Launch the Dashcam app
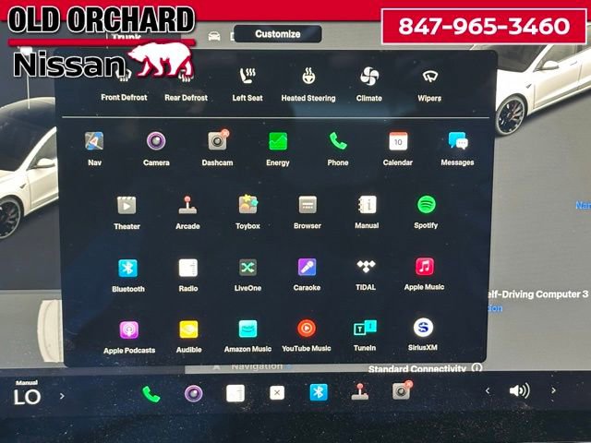Viewport: 591px width, 443px height. click(217, 142)
